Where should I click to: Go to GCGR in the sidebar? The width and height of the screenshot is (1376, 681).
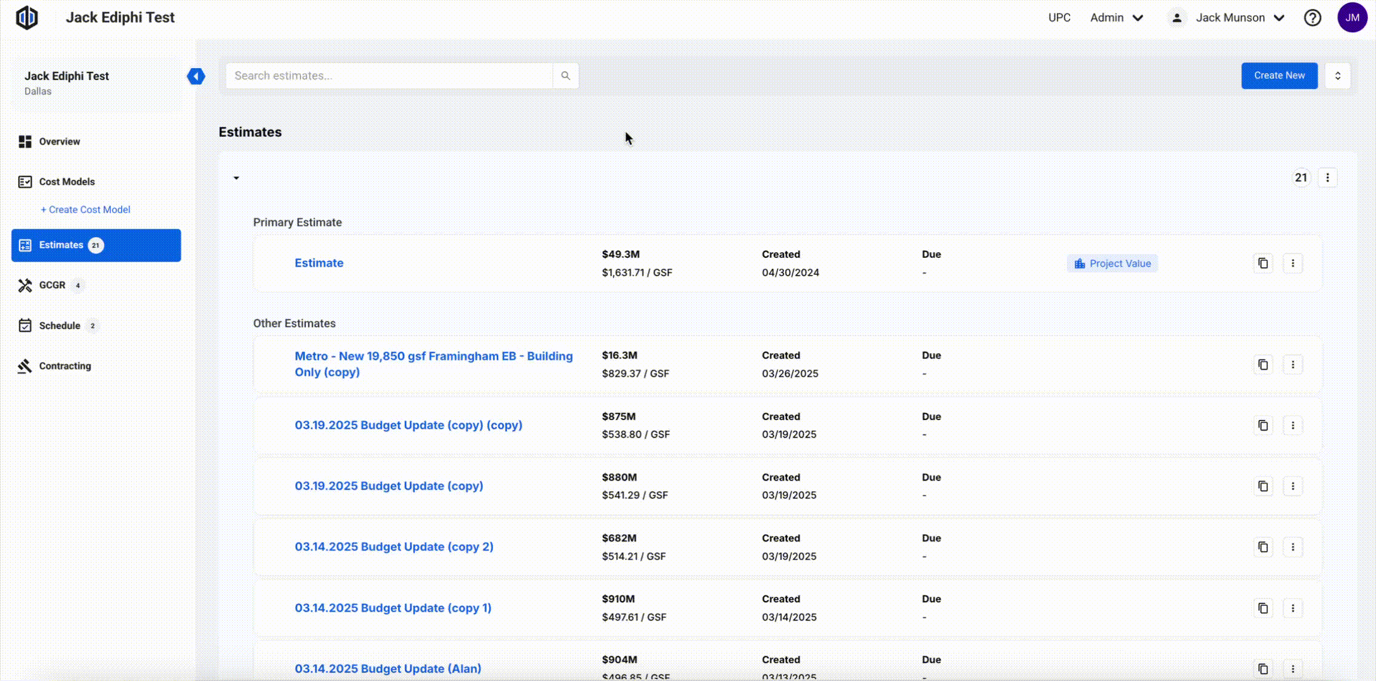coord(52,285)
